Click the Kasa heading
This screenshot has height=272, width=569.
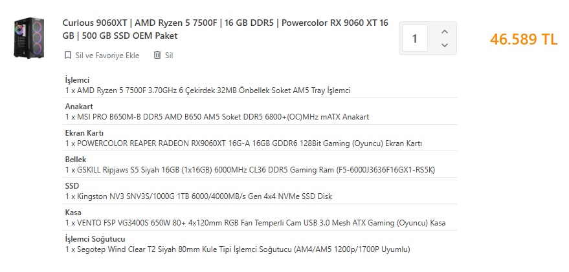click(x=73, y=213)
